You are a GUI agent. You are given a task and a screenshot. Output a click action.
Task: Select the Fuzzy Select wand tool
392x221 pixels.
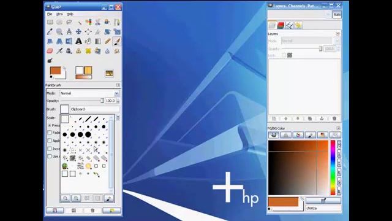point(79,22)
